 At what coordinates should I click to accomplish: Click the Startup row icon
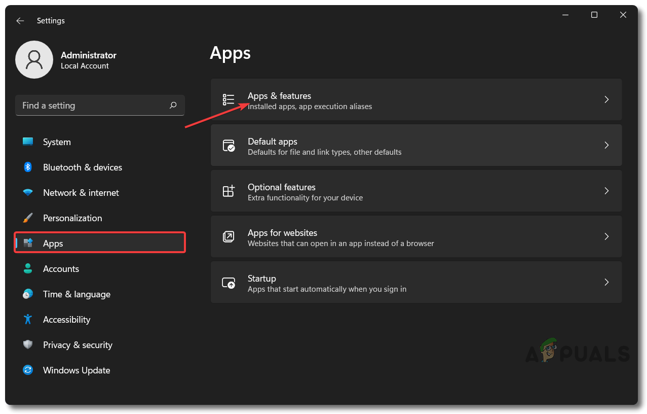click(229, 283)
